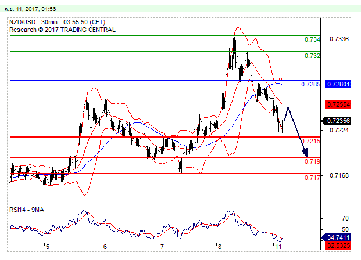Click the date axis marker 8
The height and width of the screenshot is (260, 361).
click(x=219, y=247)
